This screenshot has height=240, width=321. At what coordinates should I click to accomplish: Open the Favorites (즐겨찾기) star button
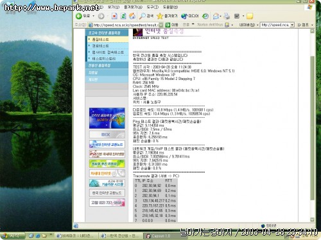pyautogui.click(x=167, y=16)
